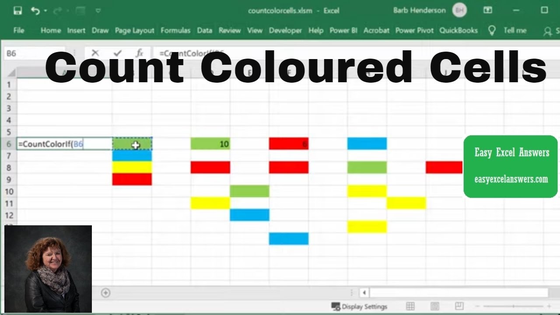
Task: Select row header 3
Action: tap(9, 108)
